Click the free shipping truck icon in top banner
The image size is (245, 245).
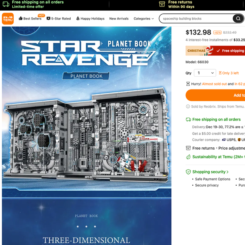[6, 4]
